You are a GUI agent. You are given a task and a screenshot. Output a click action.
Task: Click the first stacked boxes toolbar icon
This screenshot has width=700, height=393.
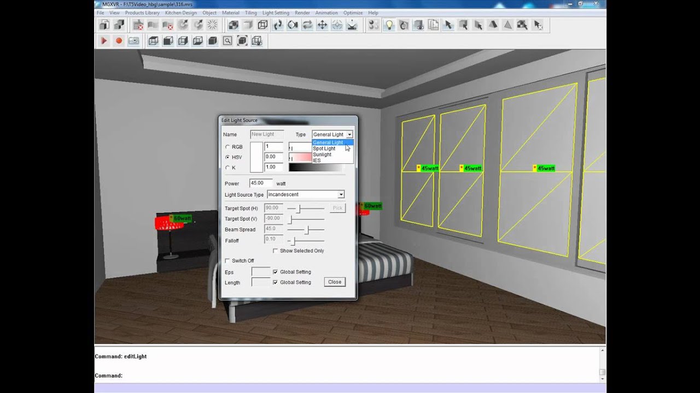pos(104,25)
